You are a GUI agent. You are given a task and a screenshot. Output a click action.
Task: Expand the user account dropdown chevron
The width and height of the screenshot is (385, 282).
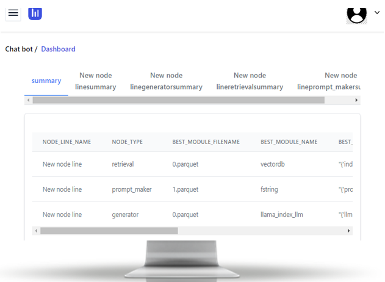[376, 13]
